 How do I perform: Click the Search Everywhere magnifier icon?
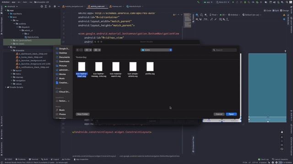click(287, 2)
